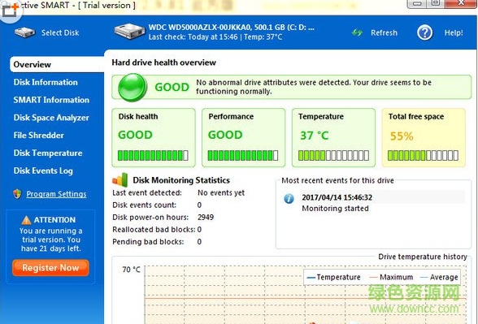Click the WDC drive icon in header

click(x=129, y=32)
